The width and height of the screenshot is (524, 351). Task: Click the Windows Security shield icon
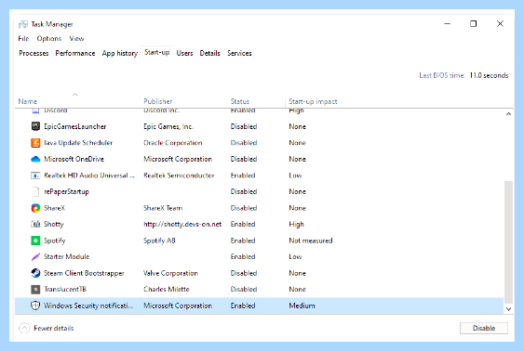coord(35,305)
